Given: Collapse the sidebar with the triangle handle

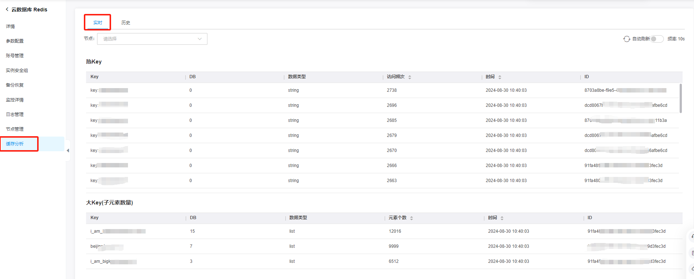Looking at the screenshot, I should [x=68, y=151].
